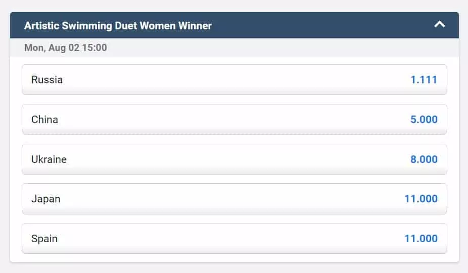This screenshot has width=468, height=273.
Task: Select the Spain country label
Action: [44, 239]
